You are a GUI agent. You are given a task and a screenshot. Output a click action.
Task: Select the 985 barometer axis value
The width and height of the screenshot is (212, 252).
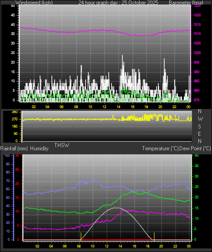click(197, 81)
